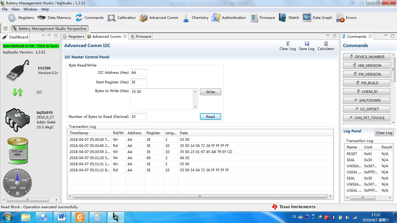Screen dimensions: 397x223
Task: Click the Data column header
Action: click(x=256, y=133)
